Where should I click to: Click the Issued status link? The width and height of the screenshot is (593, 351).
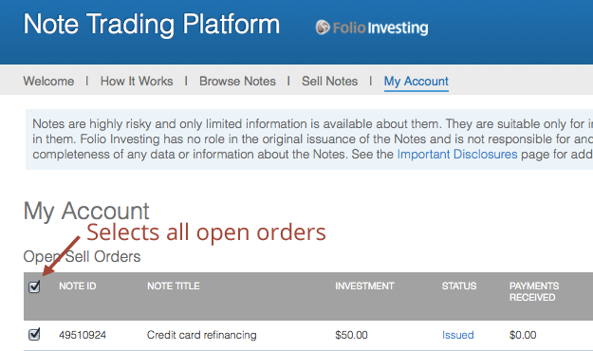[x=458, y=335]
